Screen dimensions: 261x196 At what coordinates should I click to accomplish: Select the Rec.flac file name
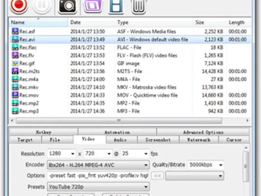tap(28, 47)
